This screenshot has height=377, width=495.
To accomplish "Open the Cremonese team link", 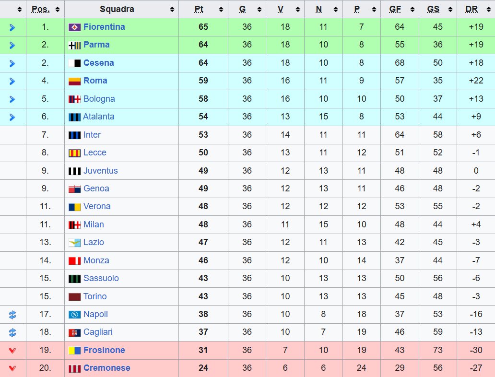I will pos(106,368).
